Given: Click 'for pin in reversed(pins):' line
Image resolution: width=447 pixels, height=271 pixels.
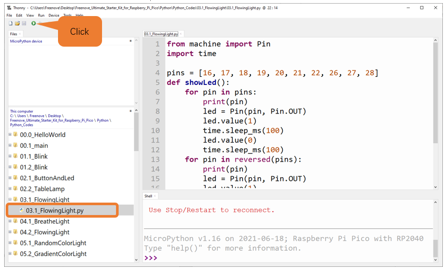Looking at the screenshot, I should (243, 159).
